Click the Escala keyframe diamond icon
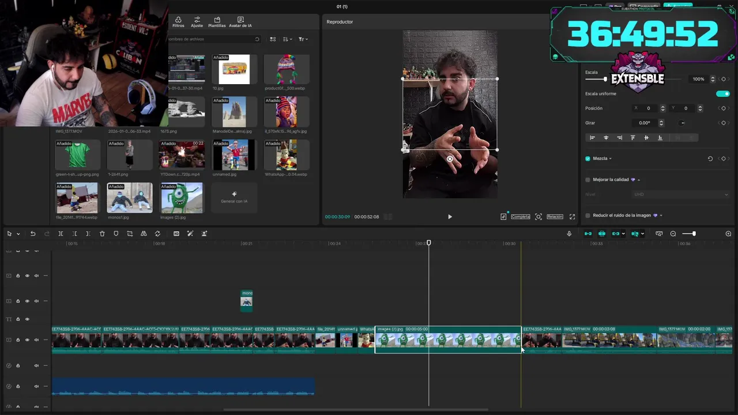This screenshot has height=415, width=738. click(x=724, y=79)
